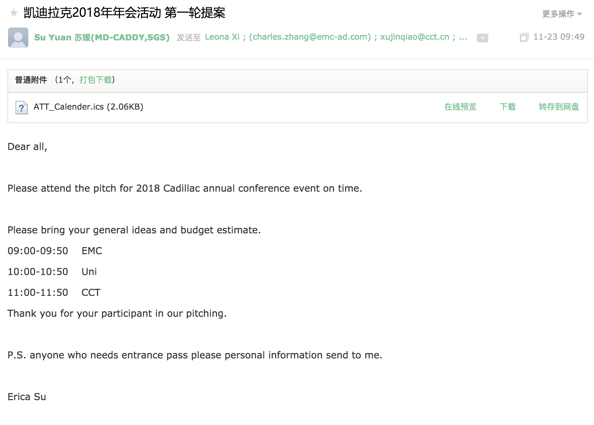Viewport: 594px width, 425px height.
Task: Click the Erica Su signature text
Action: click(x=27, y=397)
